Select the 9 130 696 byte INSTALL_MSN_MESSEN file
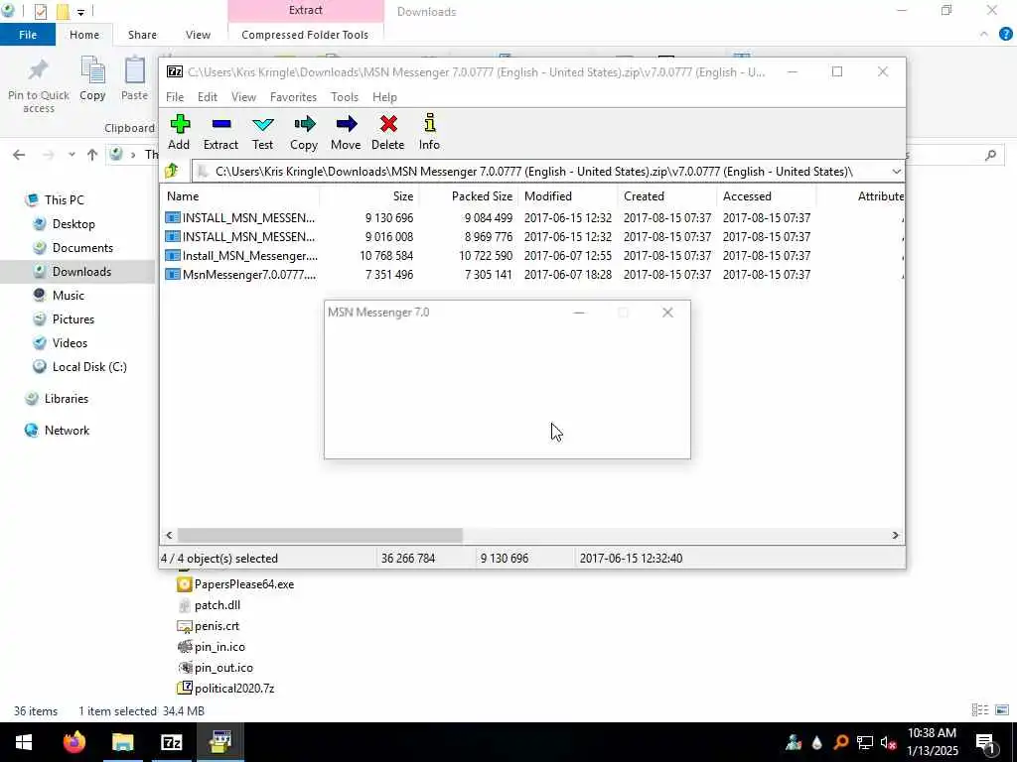This screenshot has height=762, width=1017. (532, 218)
